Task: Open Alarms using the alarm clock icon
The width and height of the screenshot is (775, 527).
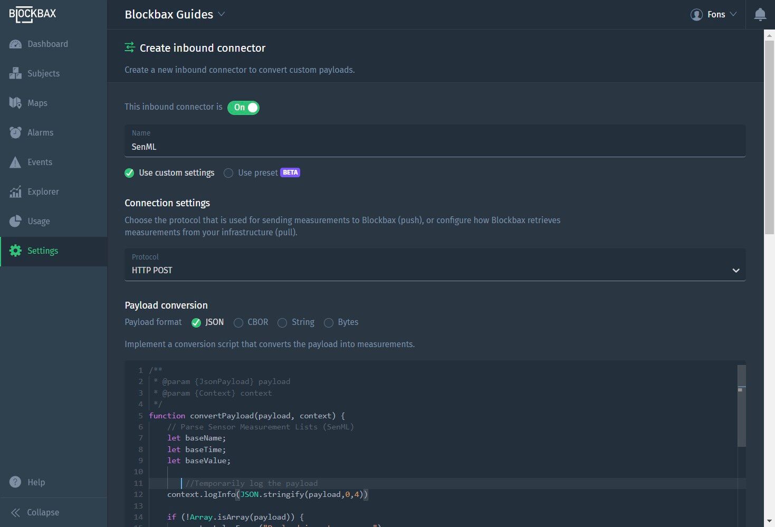Action: point(15,133)
